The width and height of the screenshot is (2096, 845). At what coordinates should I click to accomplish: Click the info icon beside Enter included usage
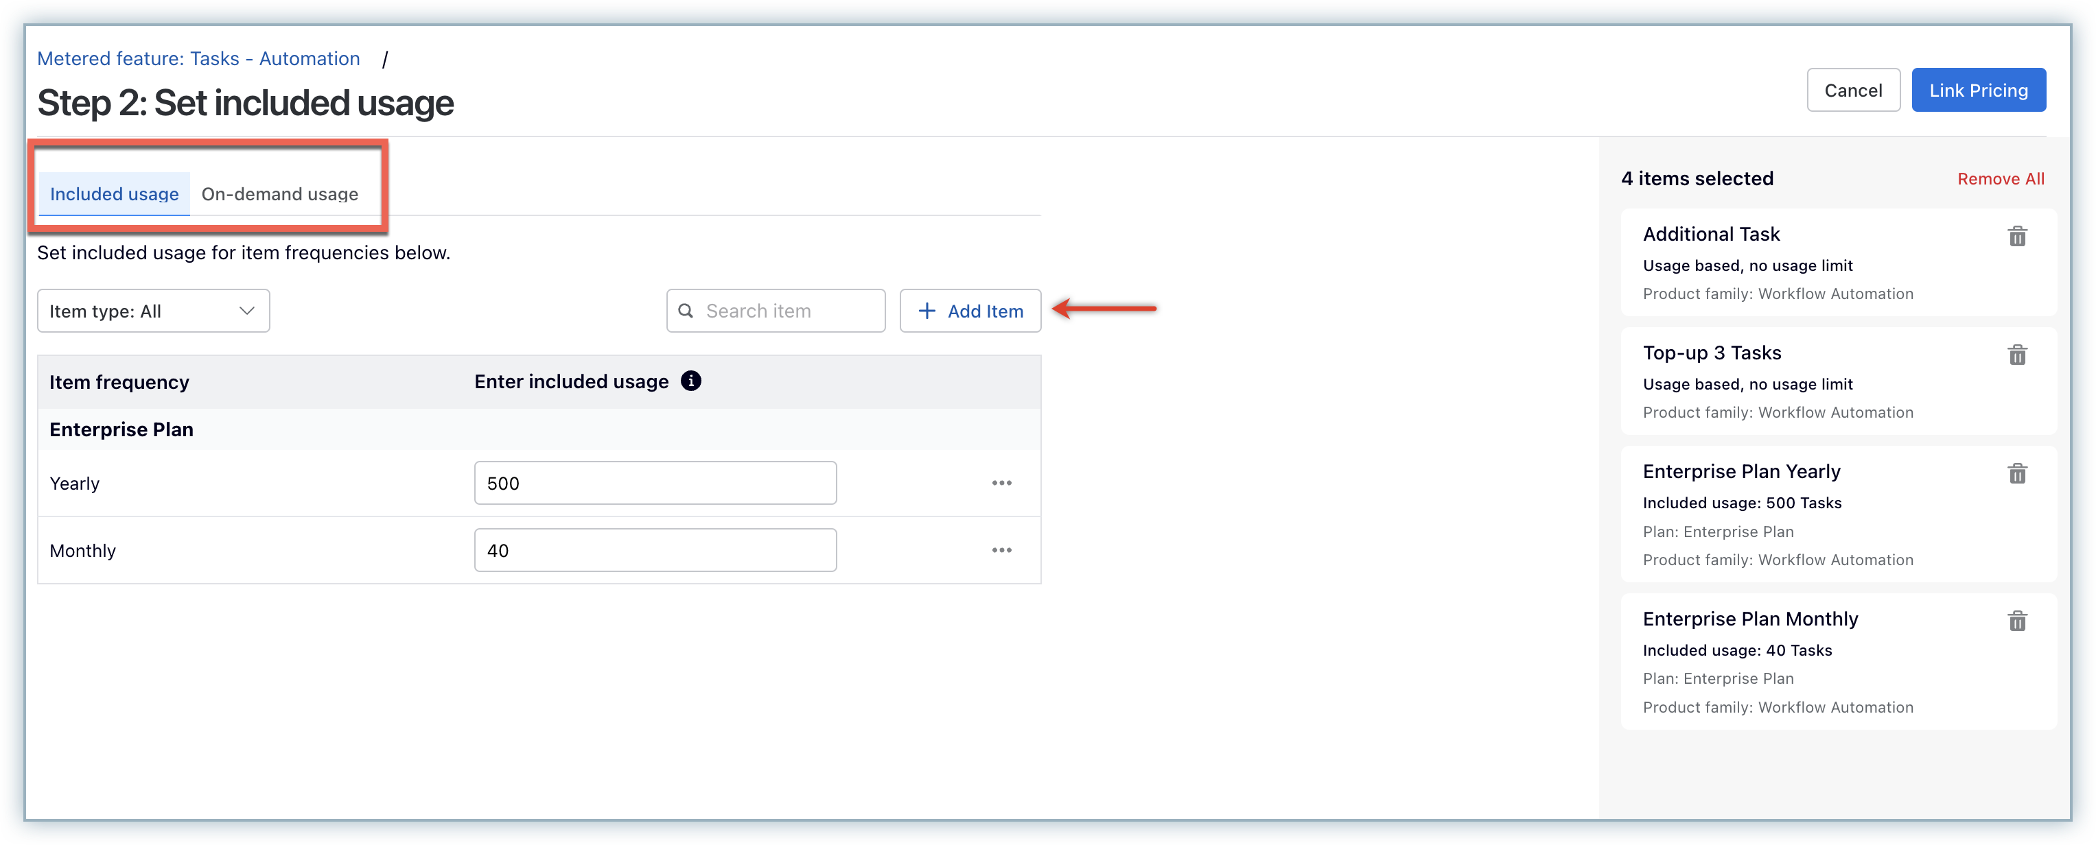691,381
